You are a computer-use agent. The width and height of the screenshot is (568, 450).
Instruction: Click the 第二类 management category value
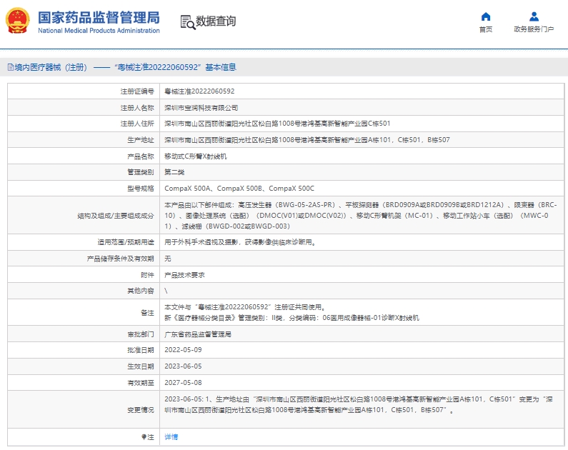pyautogui.click(x=174, y=172)
